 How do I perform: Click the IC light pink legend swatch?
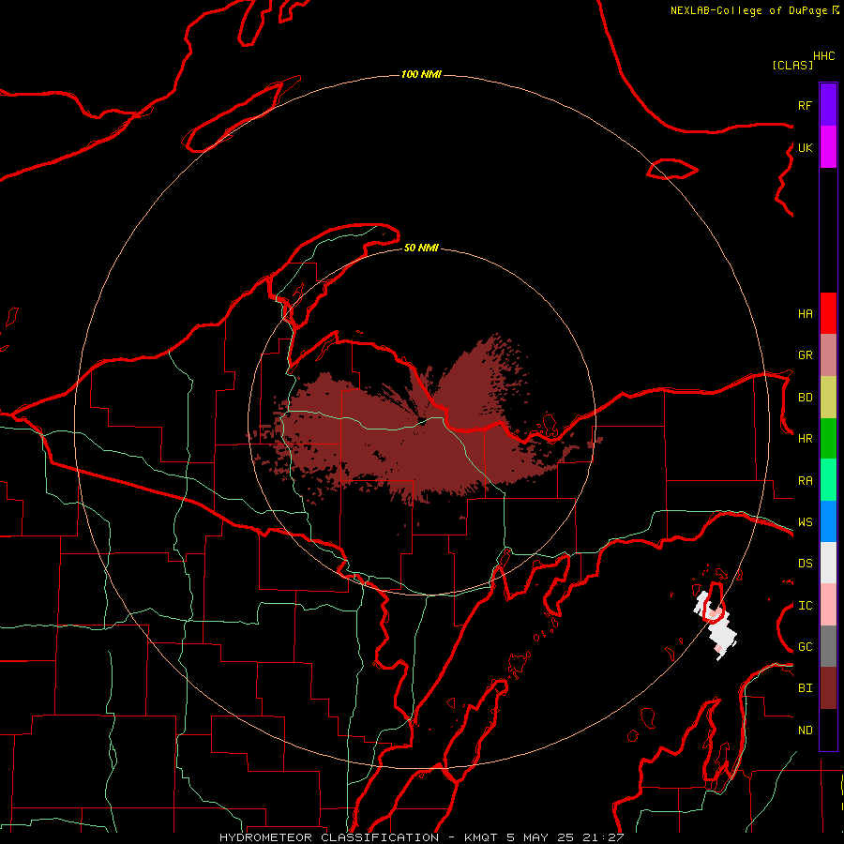coord(828,605)
